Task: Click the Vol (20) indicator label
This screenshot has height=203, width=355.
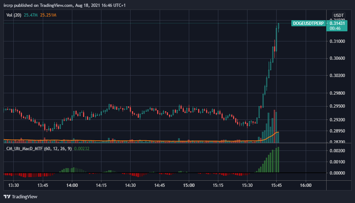Action: (14, 15)
